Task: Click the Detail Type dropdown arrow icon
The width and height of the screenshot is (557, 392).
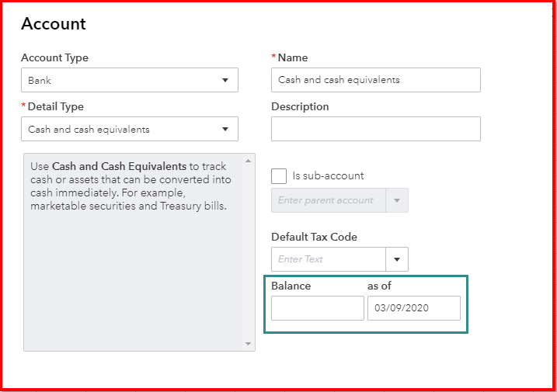Action: pos(225,129)
